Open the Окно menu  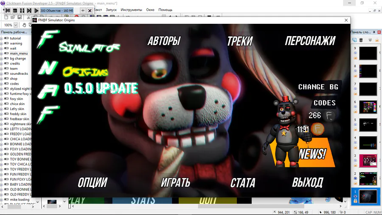150,10
